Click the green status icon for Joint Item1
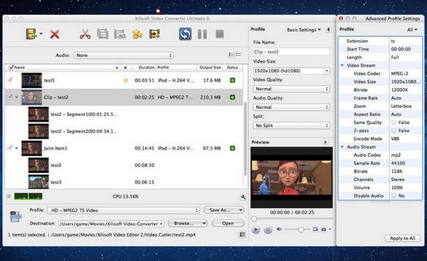 [232, 149]
